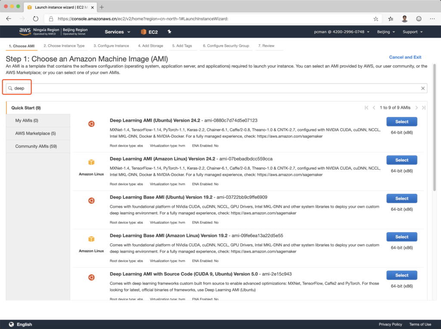Clear the AMI search with X icon
This screenshot has width=441, height=329.
point(423,88)
